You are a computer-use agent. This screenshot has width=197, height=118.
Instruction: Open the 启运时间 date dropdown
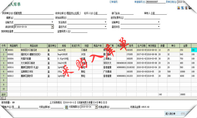click(52, 27)
